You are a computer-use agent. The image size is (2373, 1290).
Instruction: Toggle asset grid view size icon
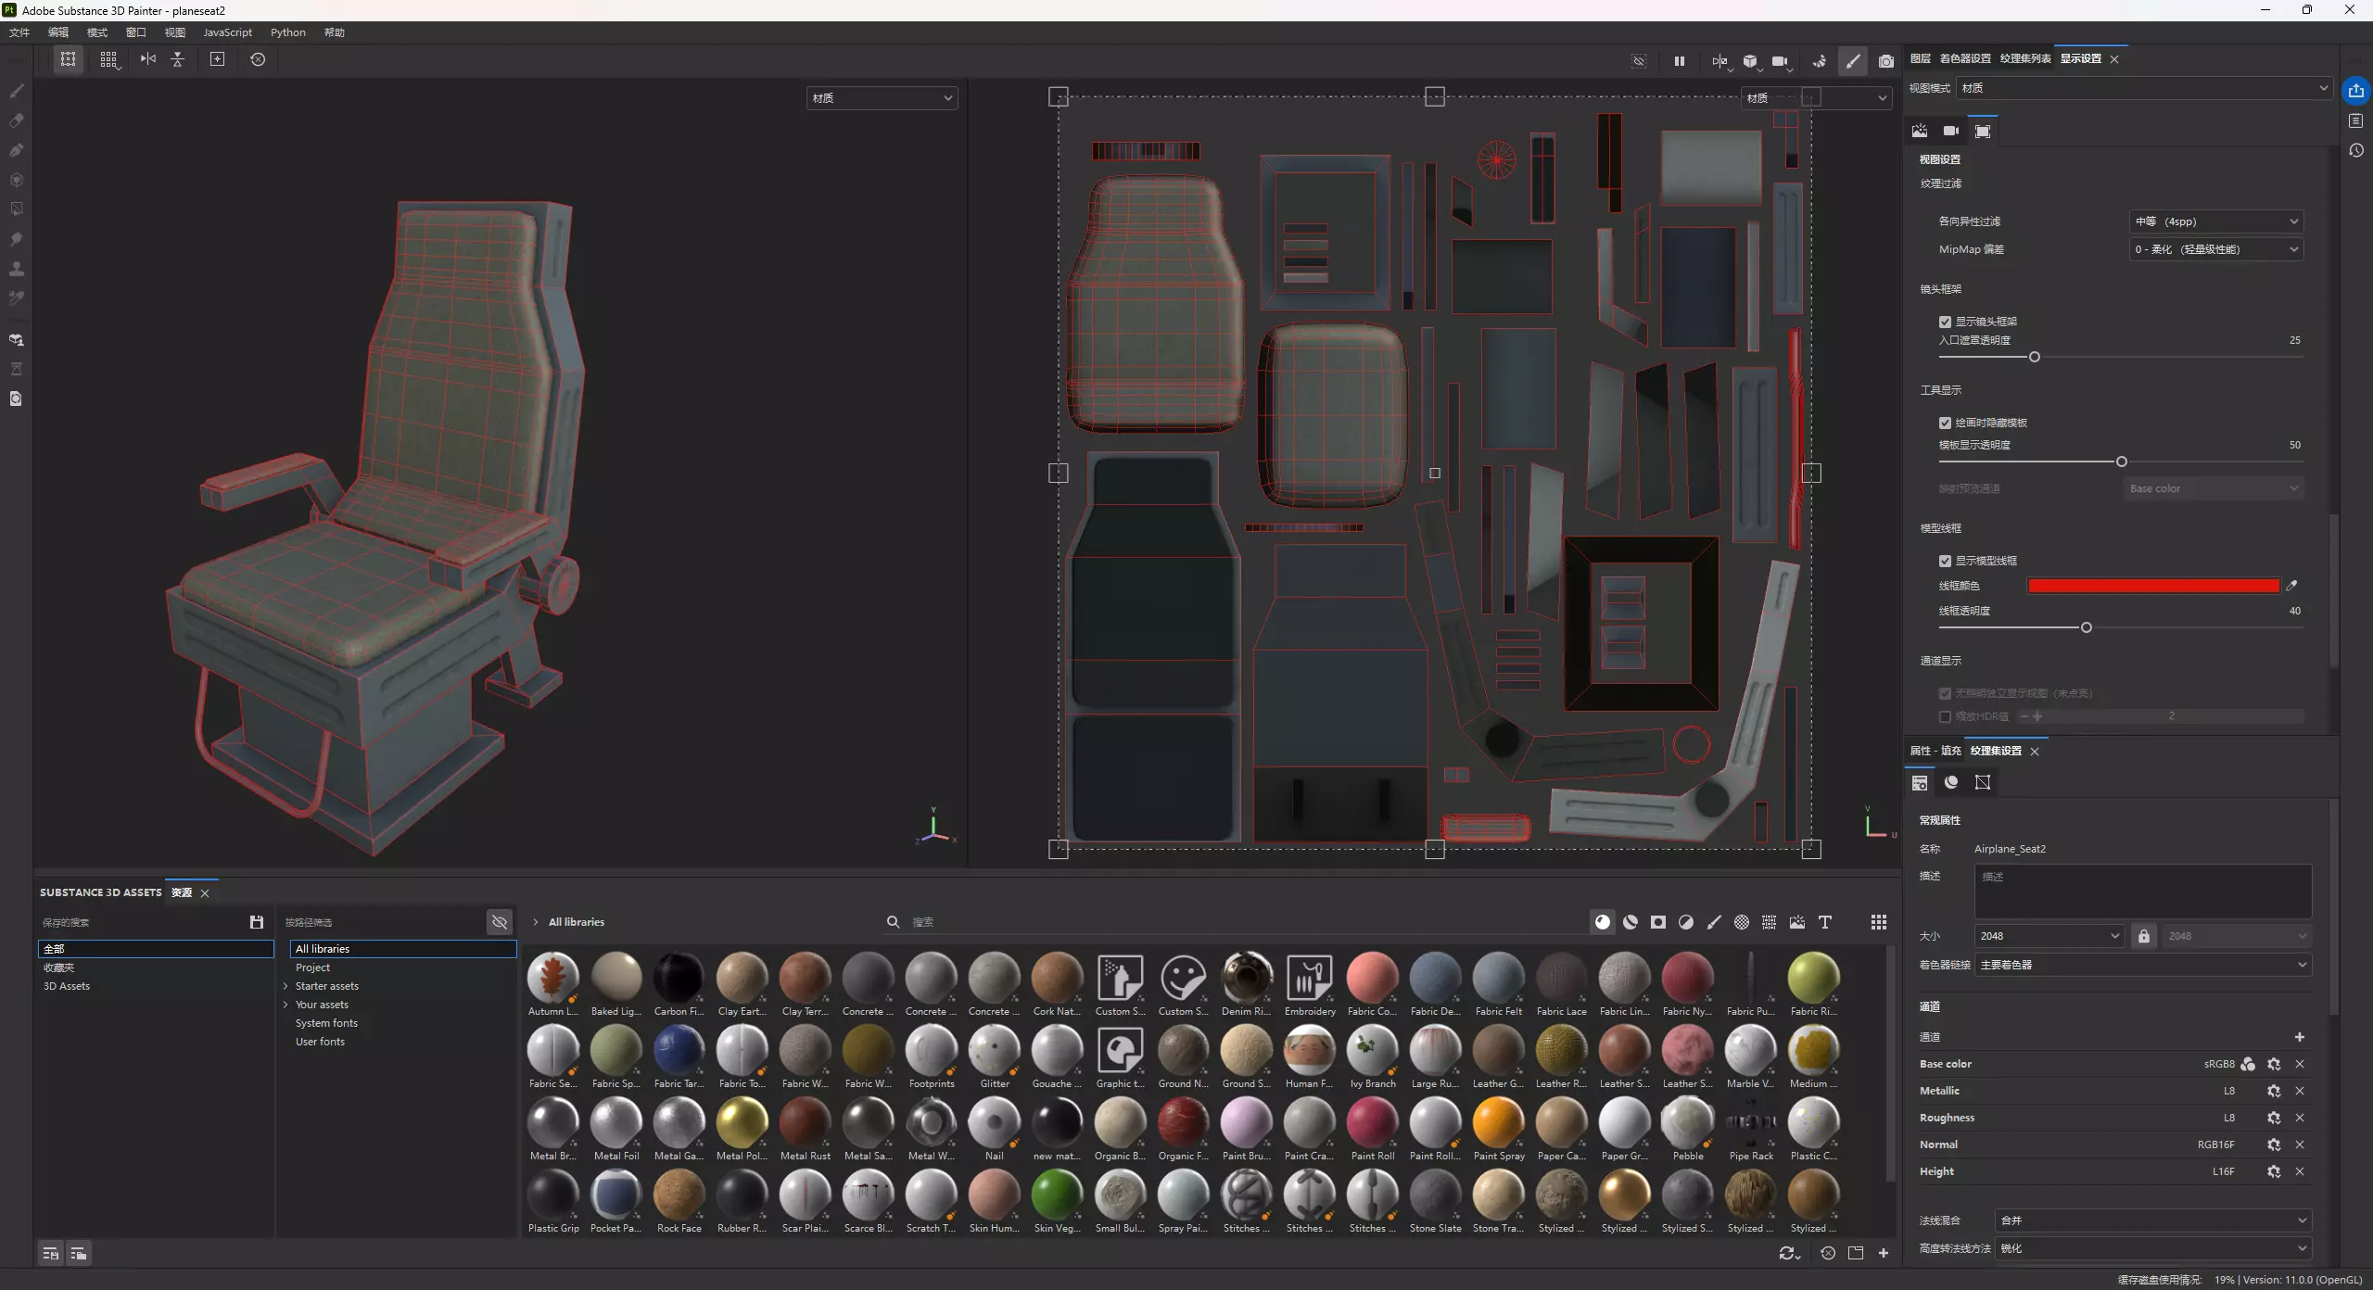[1878, 922]
